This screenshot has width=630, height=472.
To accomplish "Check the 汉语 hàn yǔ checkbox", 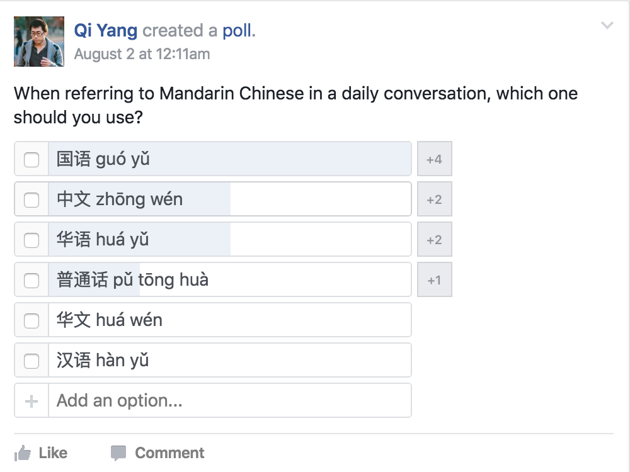I will [31, 361].
